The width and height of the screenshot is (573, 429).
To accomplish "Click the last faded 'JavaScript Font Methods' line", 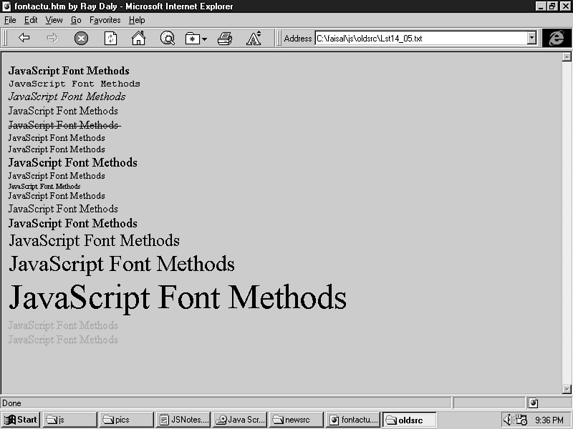I will [x=63, y=340].
